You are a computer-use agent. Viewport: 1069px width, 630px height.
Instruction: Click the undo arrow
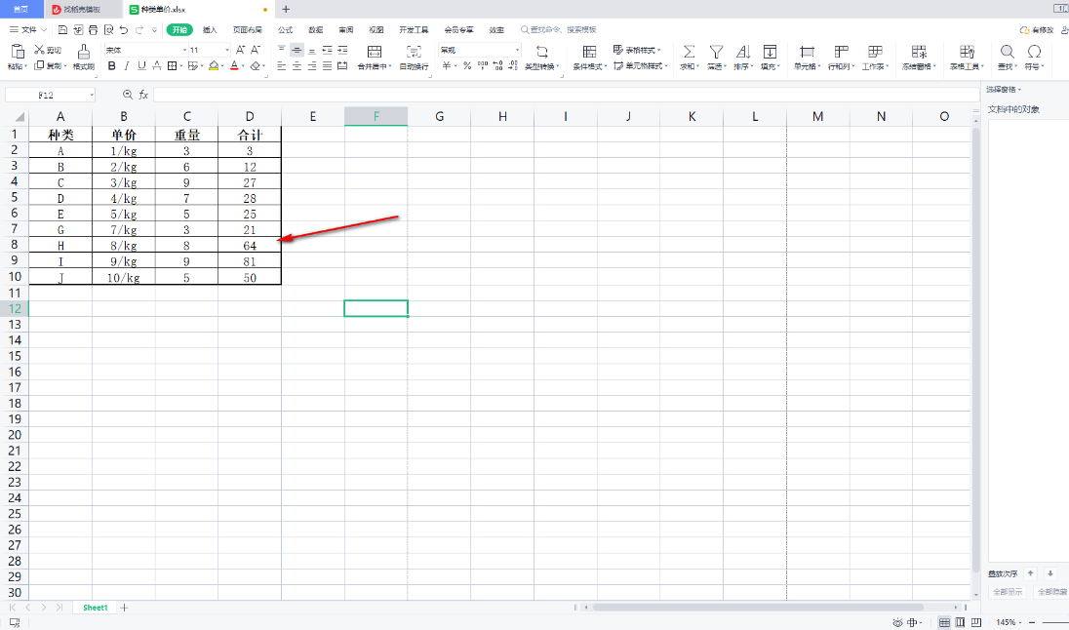pos(124,30)
